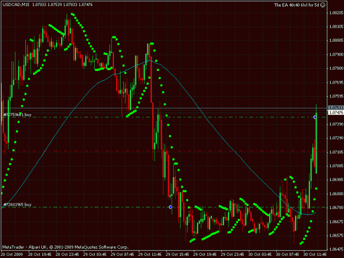Click the 1.07900 price scale label
Viewport: 344px width, 258px height.
(x=336, y=54)
